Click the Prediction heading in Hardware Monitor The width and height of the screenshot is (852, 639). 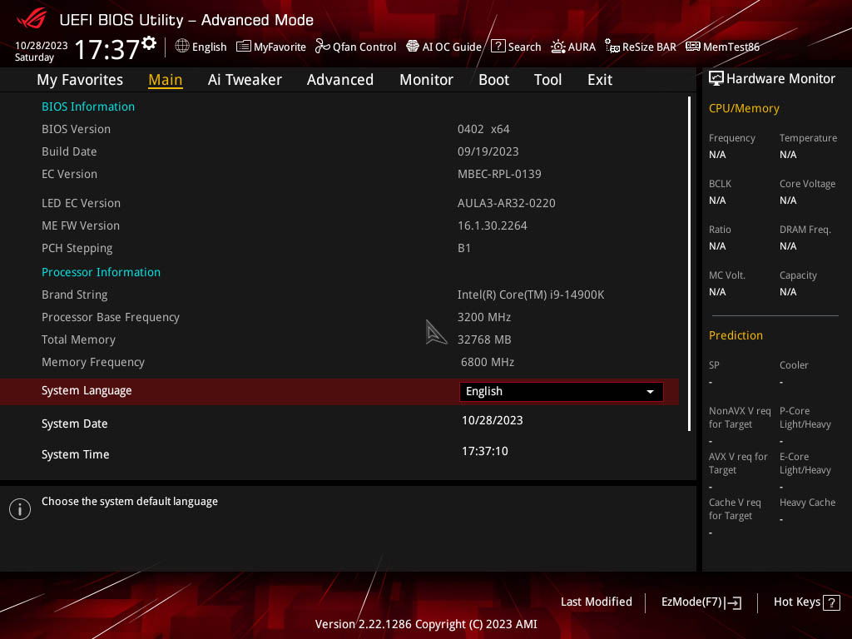pyautogui.click(x=736, y=336)
